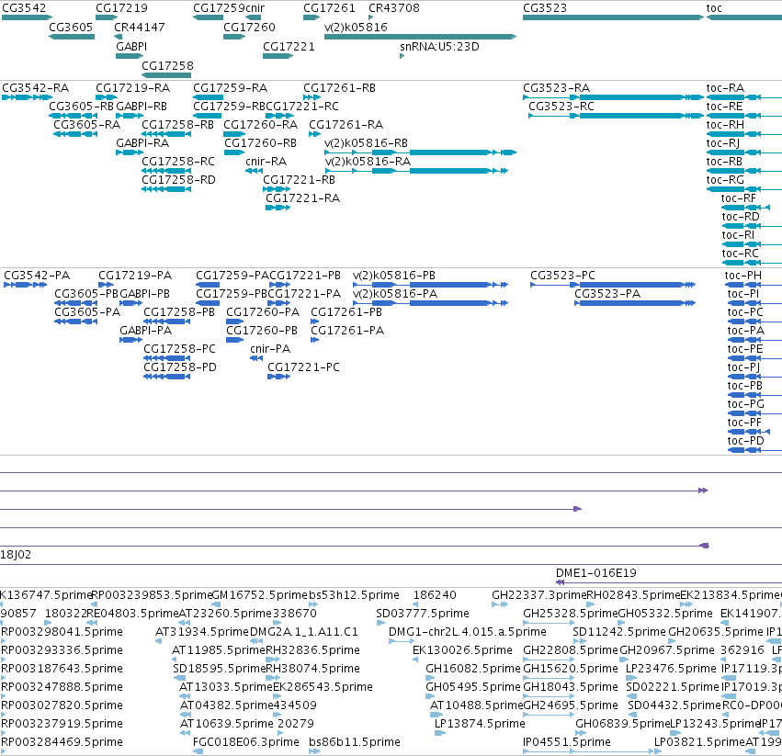782x756 pixels.
Task: Click transcript cnir-RA
Action: 266,162
